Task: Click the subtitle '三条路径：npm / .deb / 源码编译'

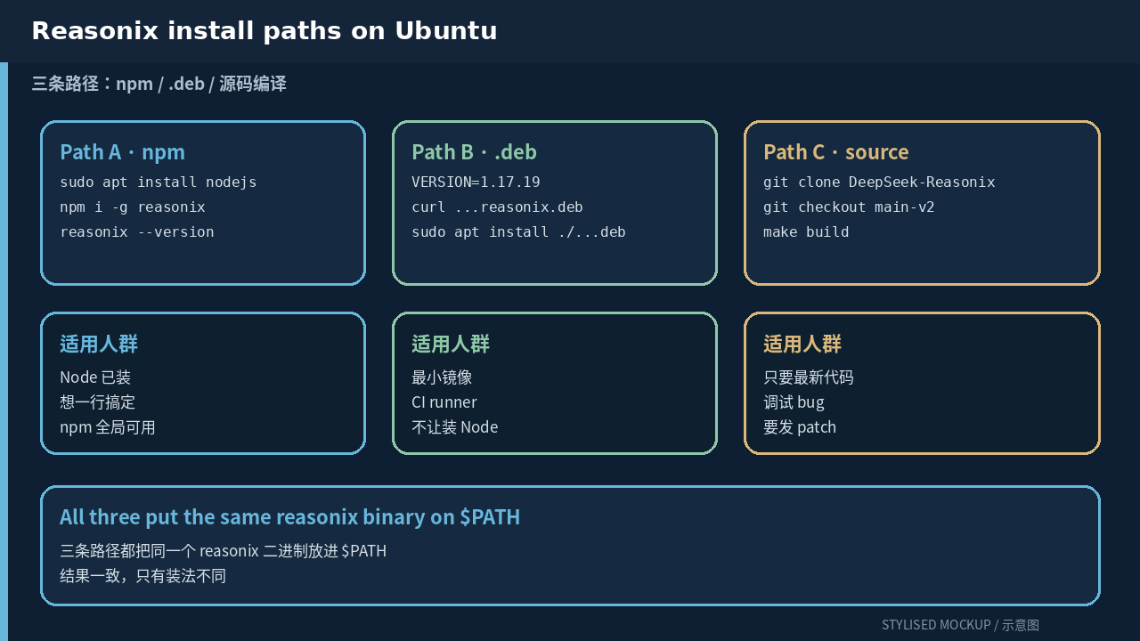Action: point(159,84)
